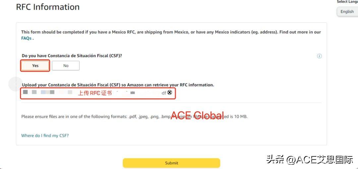The image size is (358, 169).
Task: Click the RFC Information page heading
Action: coord(48,7)
